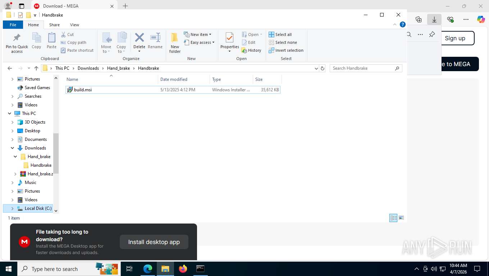The image size is (489, 276).
Task: Switch to Details view layout icon
Action: tap(393, 218)
